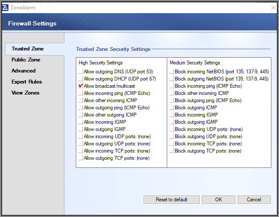Enable Block incoming UDP ports: (none)
Screen dimensions: 279x217
point(172,129)
